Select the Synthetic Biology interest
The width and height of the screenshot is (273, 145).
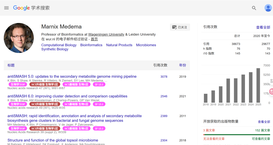point(55,49)
